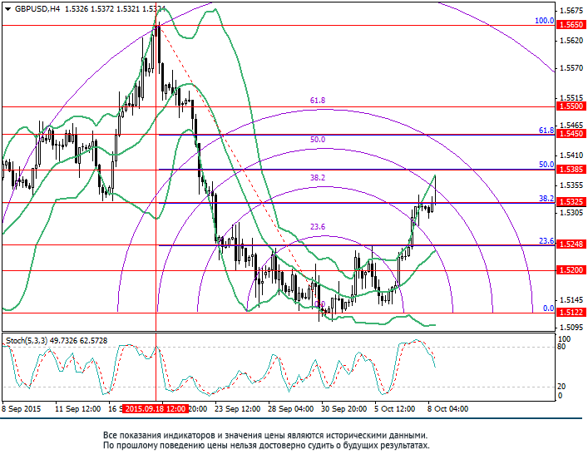Click the disclaimer line starting 'По прошлому поведению'

coord(266,446)
